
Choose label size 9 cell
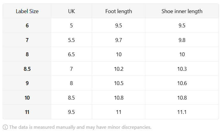point(27,83)
